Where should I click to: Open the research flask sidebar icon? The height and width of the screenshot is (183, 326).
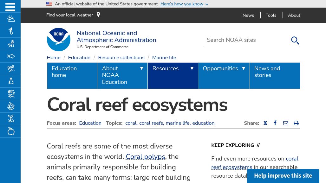pos(11,81)
